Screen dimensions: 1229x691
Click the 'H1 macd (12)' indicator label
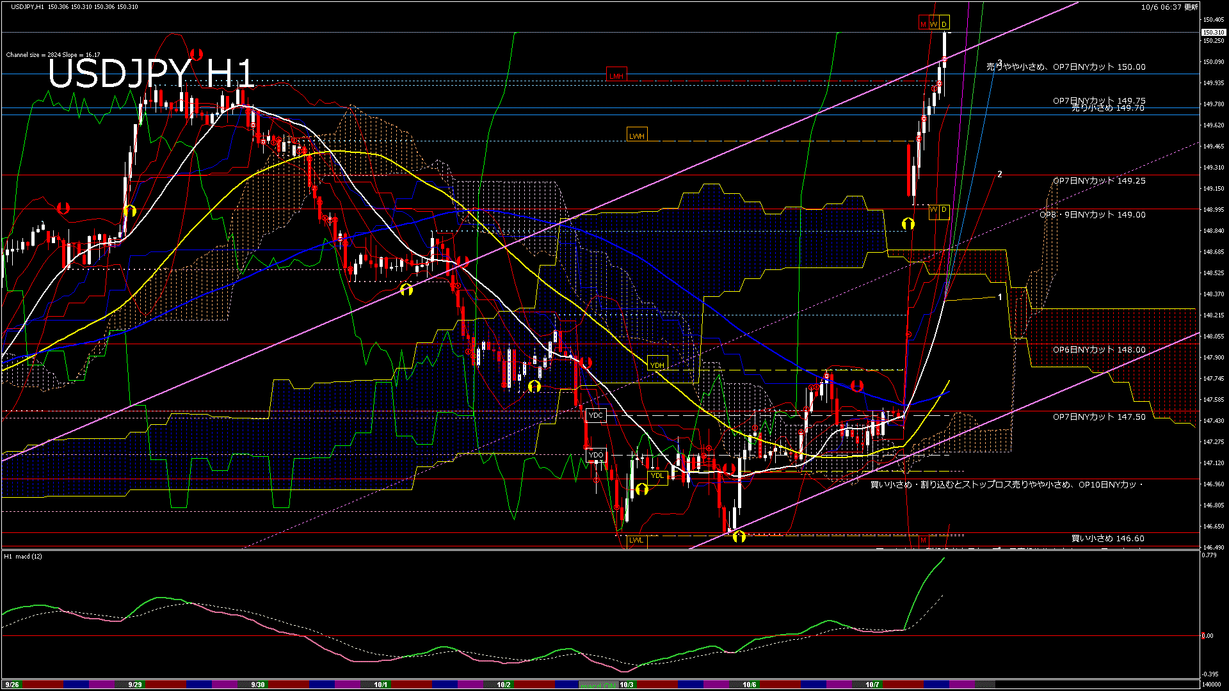point(23,557)
